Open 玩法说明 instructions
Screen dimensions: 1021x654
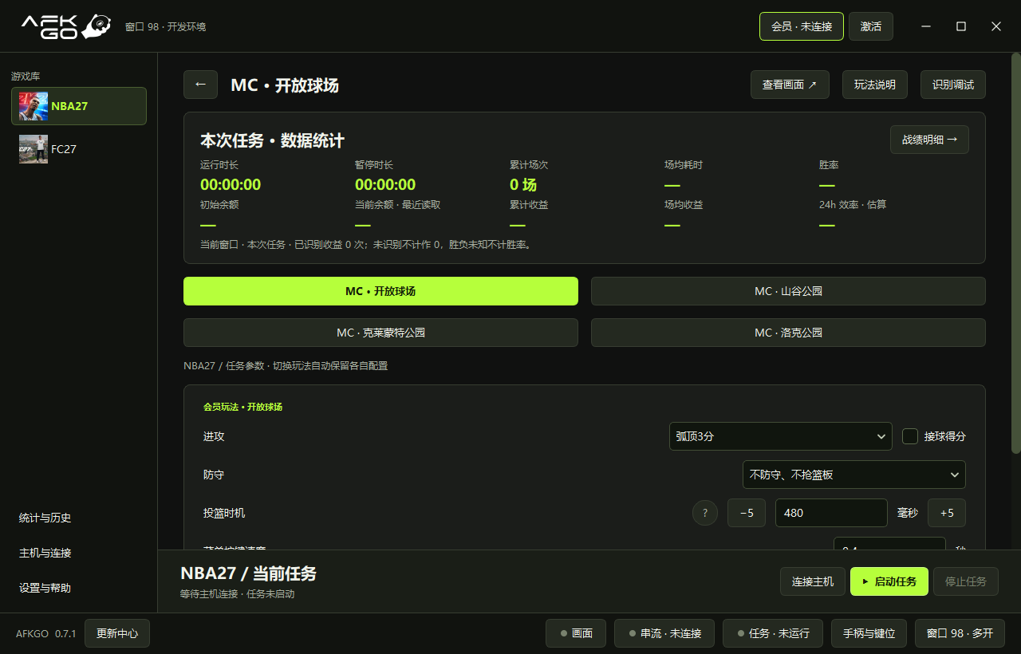pos(875,85)
